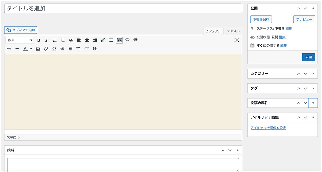This screenshot has height=172, width=322.
Task: Expand the 投稿の属性 panel
Action: 313,103
